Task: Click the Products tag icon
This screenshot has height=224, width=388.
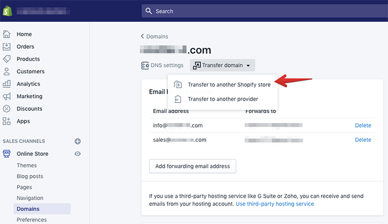Action: [x=7, y=59]
